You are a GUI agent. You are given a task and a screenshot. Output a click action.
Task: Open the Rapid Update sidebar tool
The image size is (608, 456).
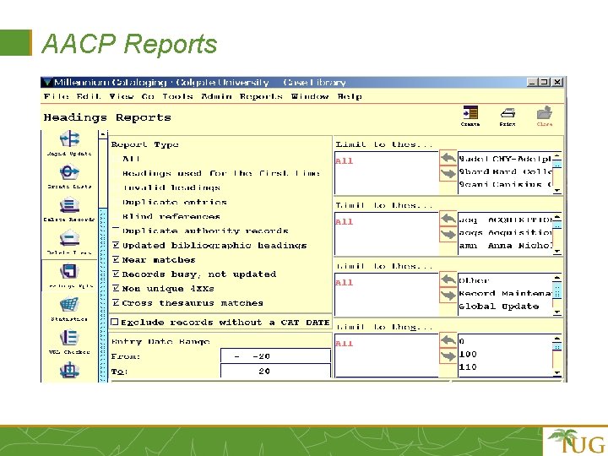point(69,143)
